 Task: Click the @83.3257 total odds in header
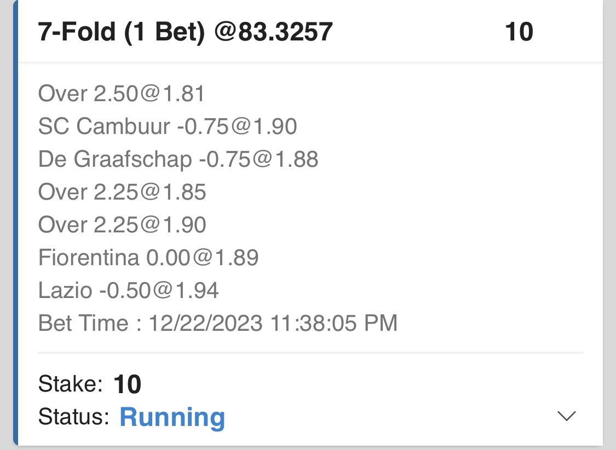point(273,32)
